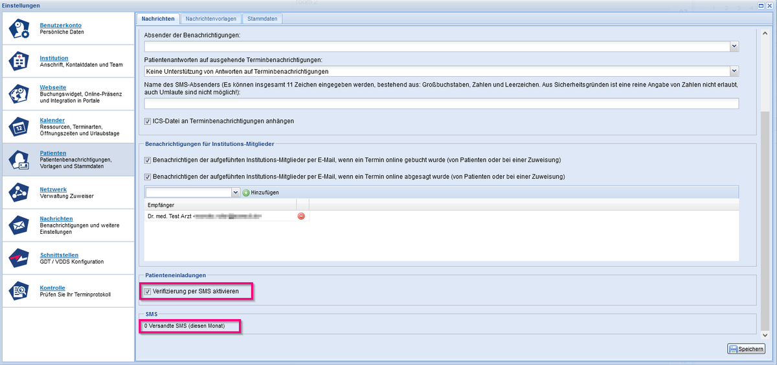Open the Kalender calendar icon
This screenshot has height=365, width=777.
pyautogui.click(x=19, y=127)
